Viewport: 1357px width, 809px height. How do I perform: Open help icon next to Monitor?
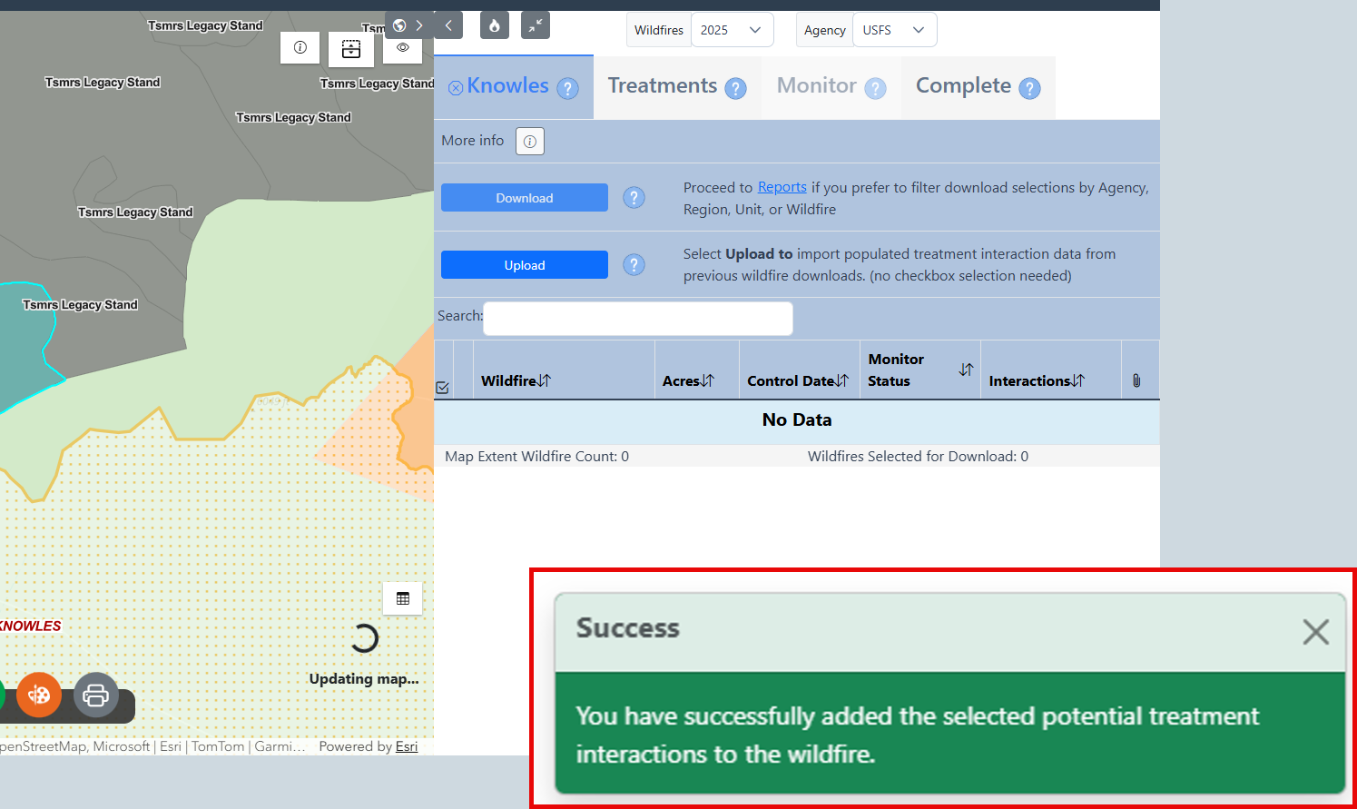pos(875,88)
